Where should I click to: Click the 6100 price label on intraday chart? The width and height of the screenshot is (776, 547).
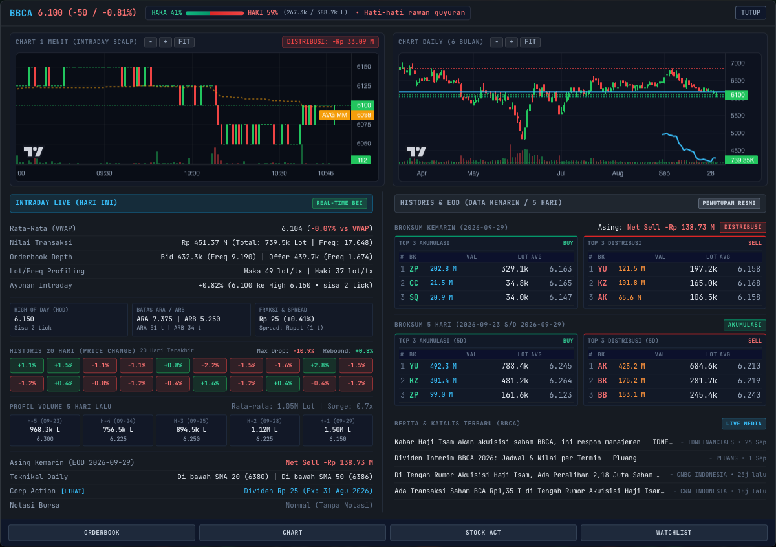(362, 105)
